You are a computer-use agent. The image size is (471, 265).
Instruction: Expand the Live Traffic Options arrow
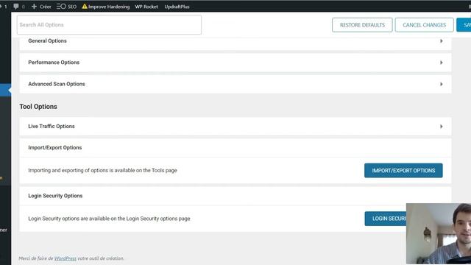[x=442, y=127]
